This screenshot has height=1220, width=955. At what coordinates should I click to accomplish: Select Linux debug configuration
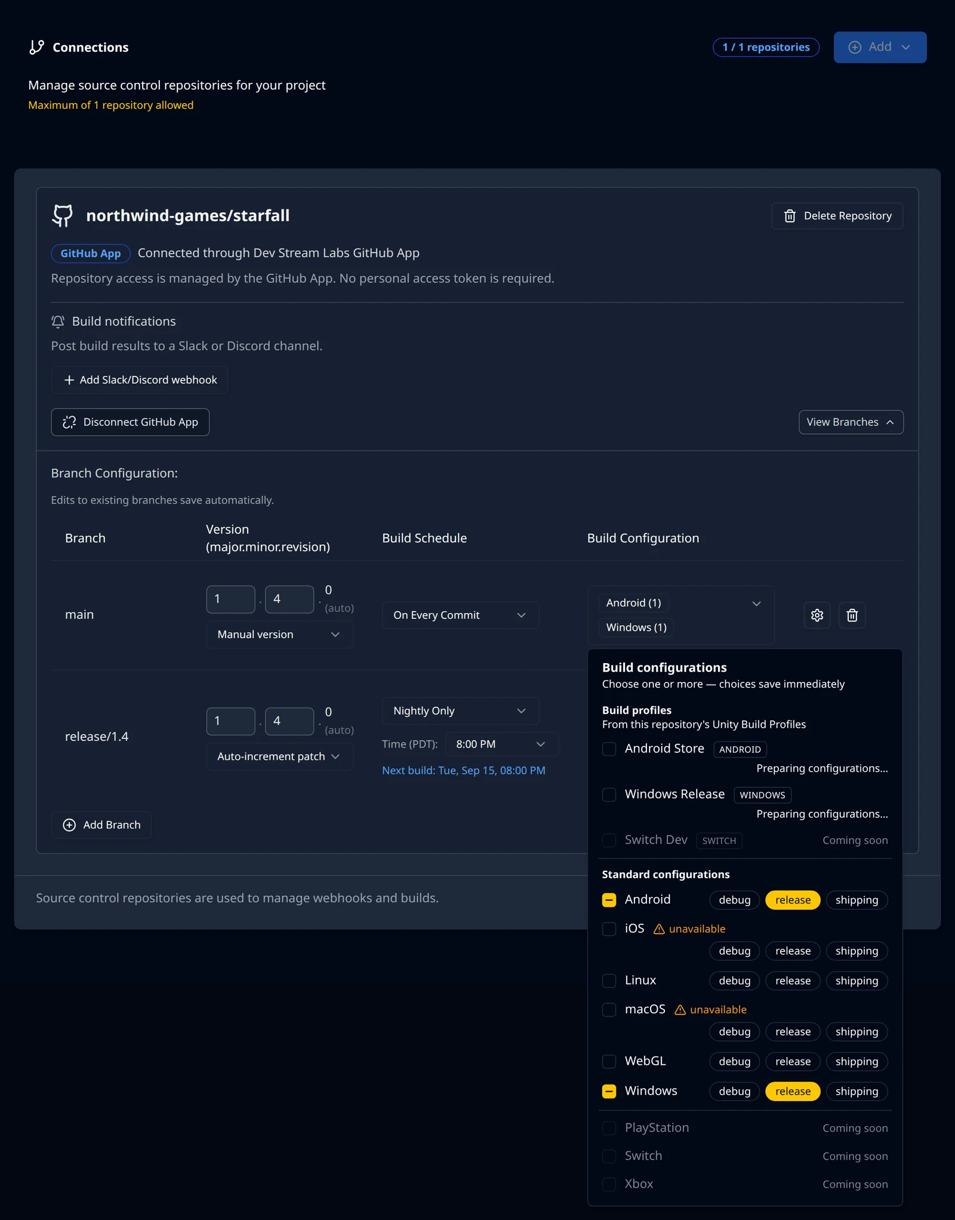[734, 980]
